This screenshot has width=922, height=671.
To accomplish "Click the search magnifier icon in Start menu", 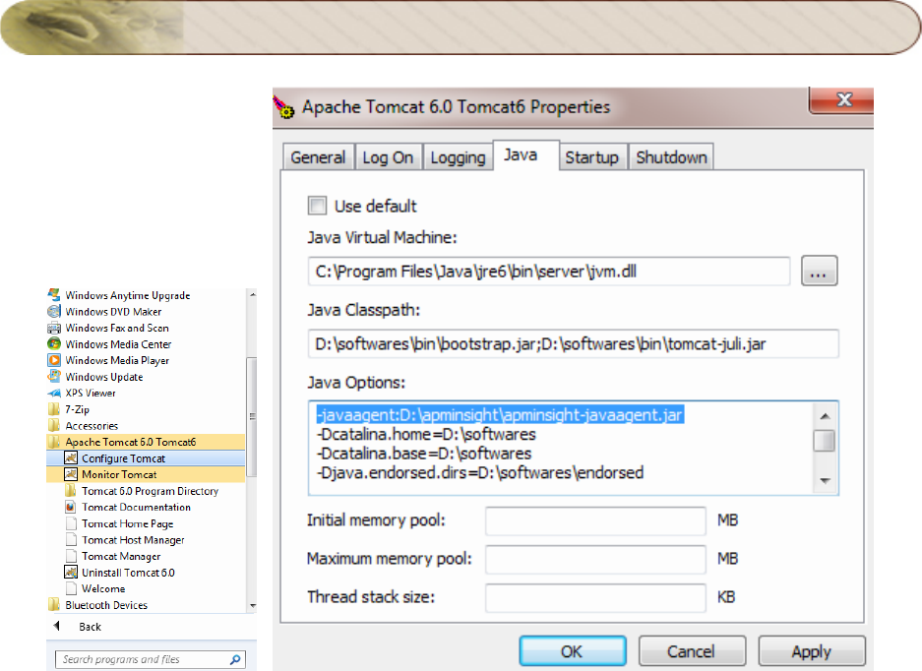I will click(235, 660).
